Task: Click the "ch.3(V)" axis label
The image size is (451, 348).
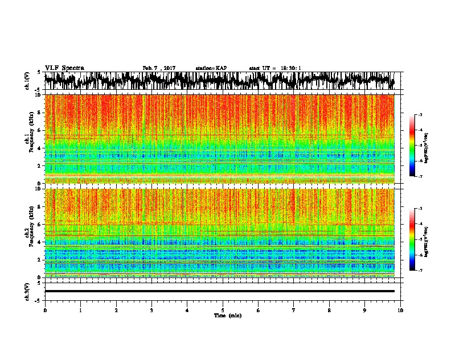Action: pyautogui.click(x=27, y=292)
